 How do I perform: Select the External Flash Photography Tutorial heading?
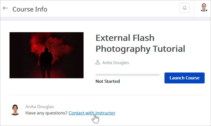pyautogui.click(x=140, y=43)
